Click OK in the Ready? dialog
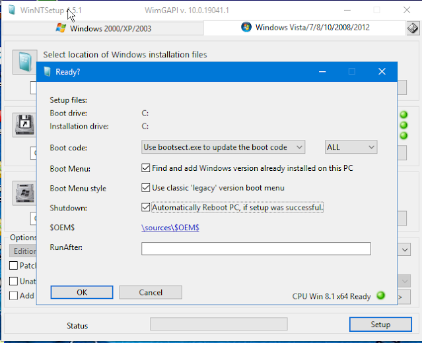The height and width of the screenshot is (343, 422). point(82,292)
